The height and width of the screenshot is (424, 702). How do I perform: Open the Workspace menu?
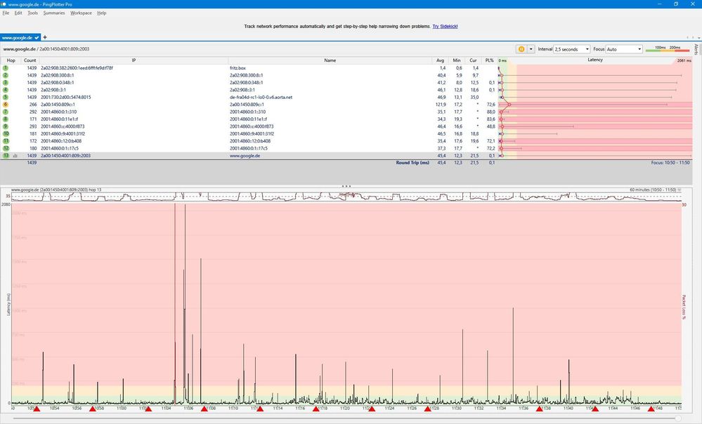(81, 13)
